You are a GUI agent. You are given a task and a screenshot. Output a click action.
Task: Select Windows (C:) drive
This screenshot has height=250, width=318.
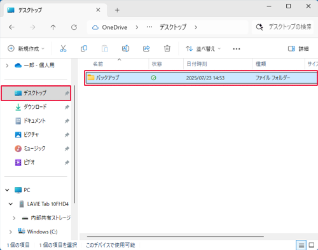42,232
